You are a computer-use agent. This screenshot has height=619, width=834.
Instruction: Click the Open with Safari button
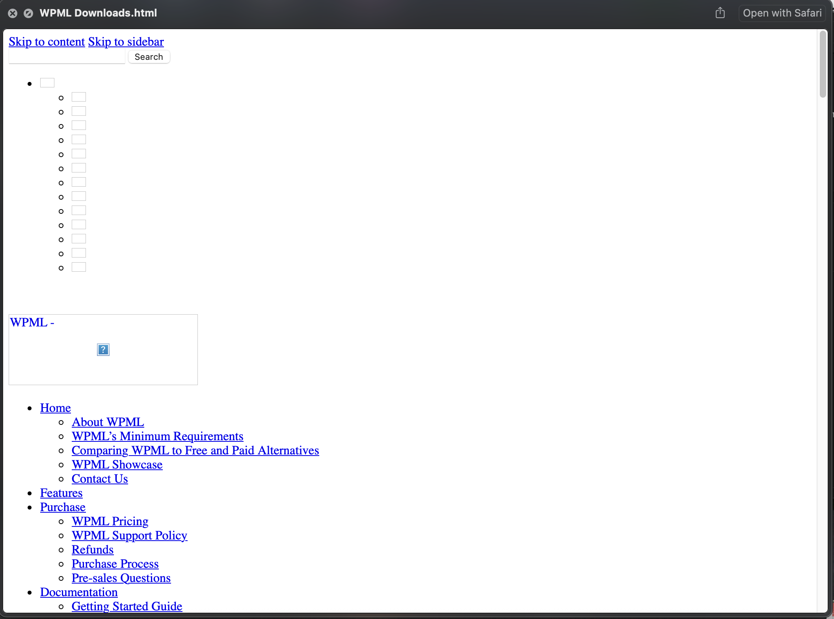point(782,13)
